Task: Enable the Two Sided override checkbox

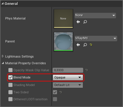Action: (x=10, y=92)
